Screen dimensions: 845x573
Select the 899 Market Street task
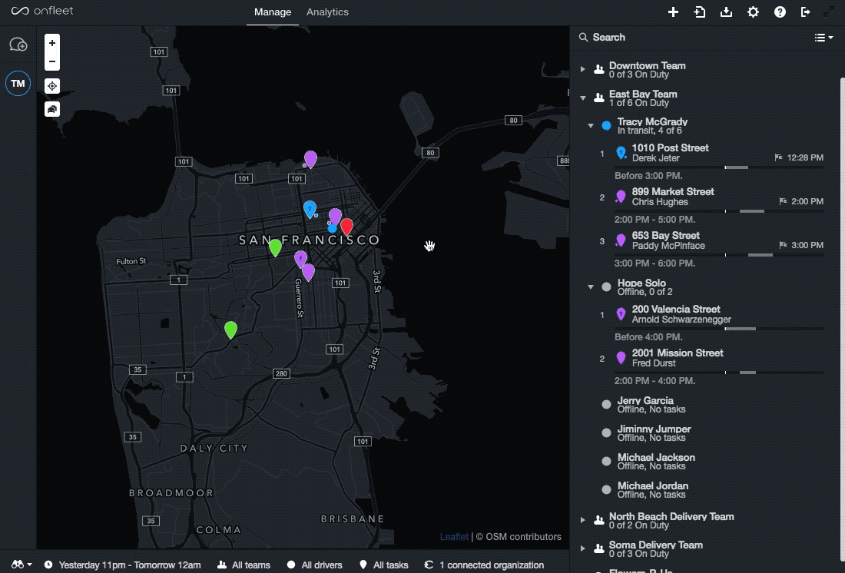711,197
